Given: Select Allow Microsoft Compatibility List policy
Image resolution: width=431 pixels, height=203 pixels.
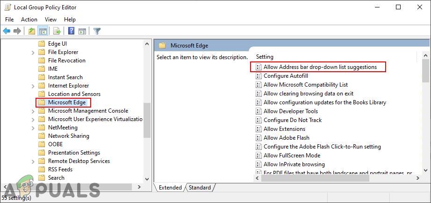Looking at the screenshot, I should pyautogui.click(x=306, y=85).
